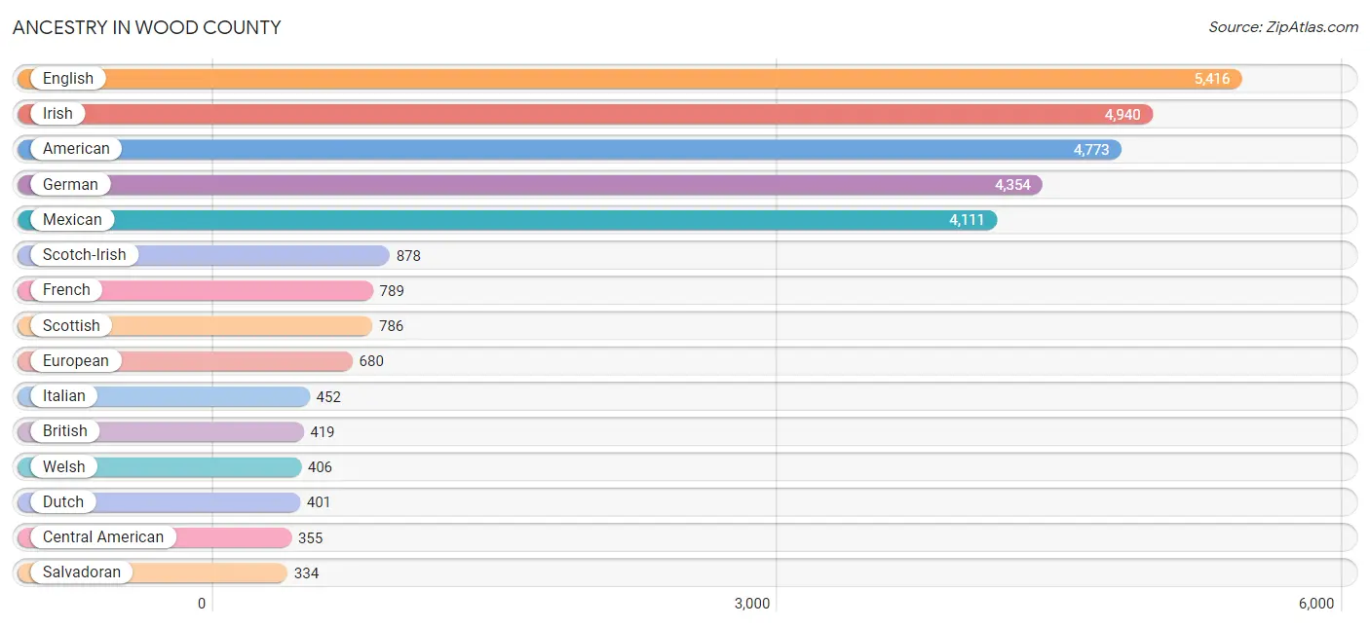This screenshot has height=627, width=1370.
Task: Click the 0 axis tick label
Action: tap(202, 604)
